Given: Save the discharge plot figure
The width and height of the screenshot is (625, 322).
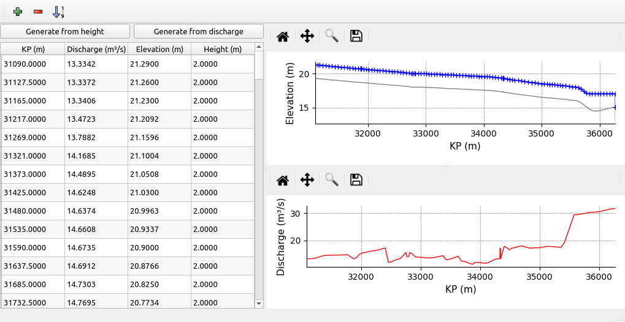Looking at the screenshot, I should coord(356,180).
